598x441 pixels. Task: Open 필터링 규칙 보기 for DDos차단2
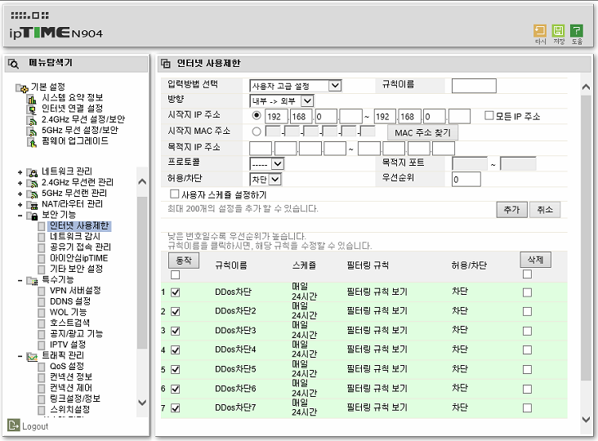click(x=377, y=311)
